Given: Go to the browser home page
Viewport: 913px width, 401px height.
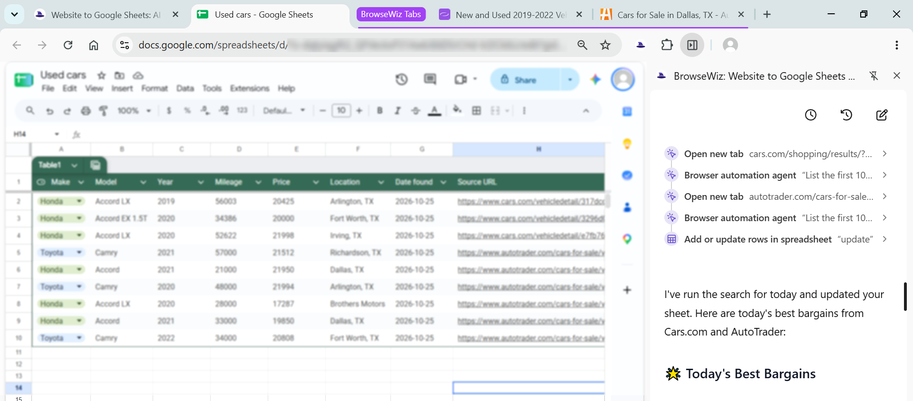Looking at the screenshot, I should coord(94,45).
